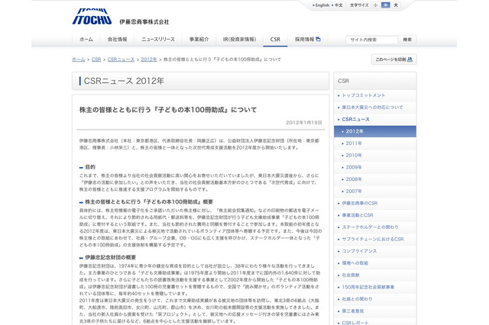The width and height of the screenshot is (489, 325).
Task: Click the article title 株主の皆様とともに行う『子どもの本100冊助成』について
Action: tap(168, 110)
